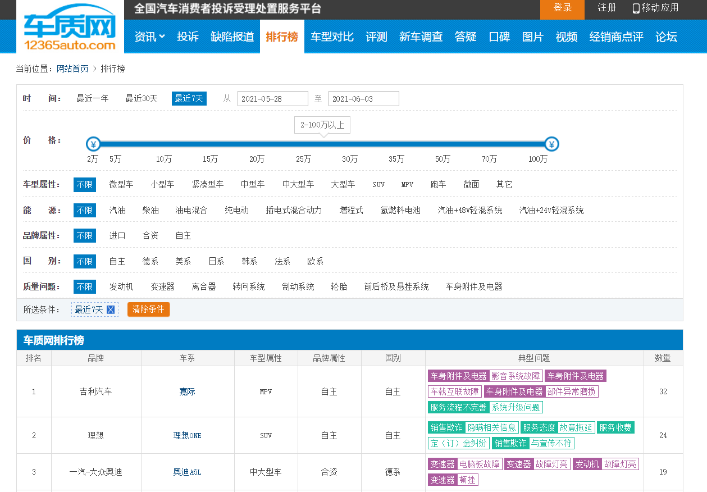This screenshot has height=492, width=707.
Task: Filter energy by 增程式
Action: pos(352,210)
